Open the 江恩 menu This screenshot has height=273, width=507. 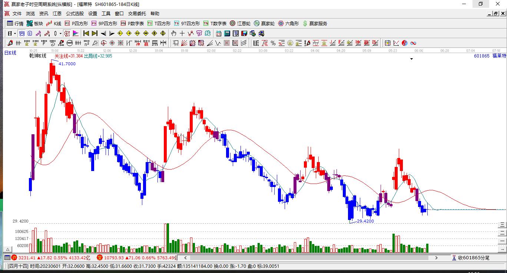point(57,14)
